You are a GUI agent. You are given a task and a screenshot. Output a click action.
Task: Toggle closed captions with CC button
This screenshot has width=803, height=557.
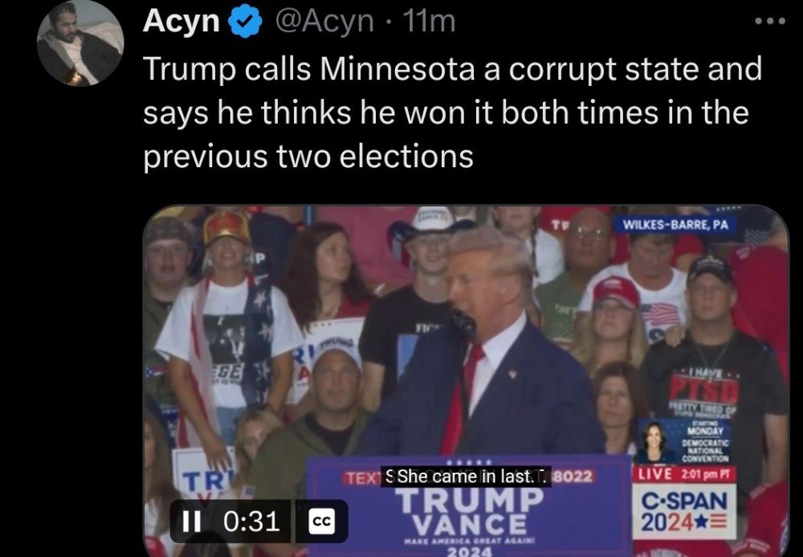coord(321,521)
